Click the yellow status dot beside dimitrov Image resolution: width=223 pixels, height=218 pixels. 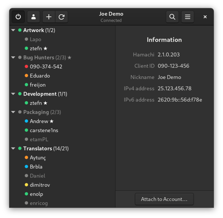26,185
